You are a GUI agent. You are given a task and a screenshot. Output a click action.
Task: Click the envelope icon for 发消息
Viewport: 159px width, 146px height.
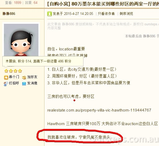(x=24, y=84)
